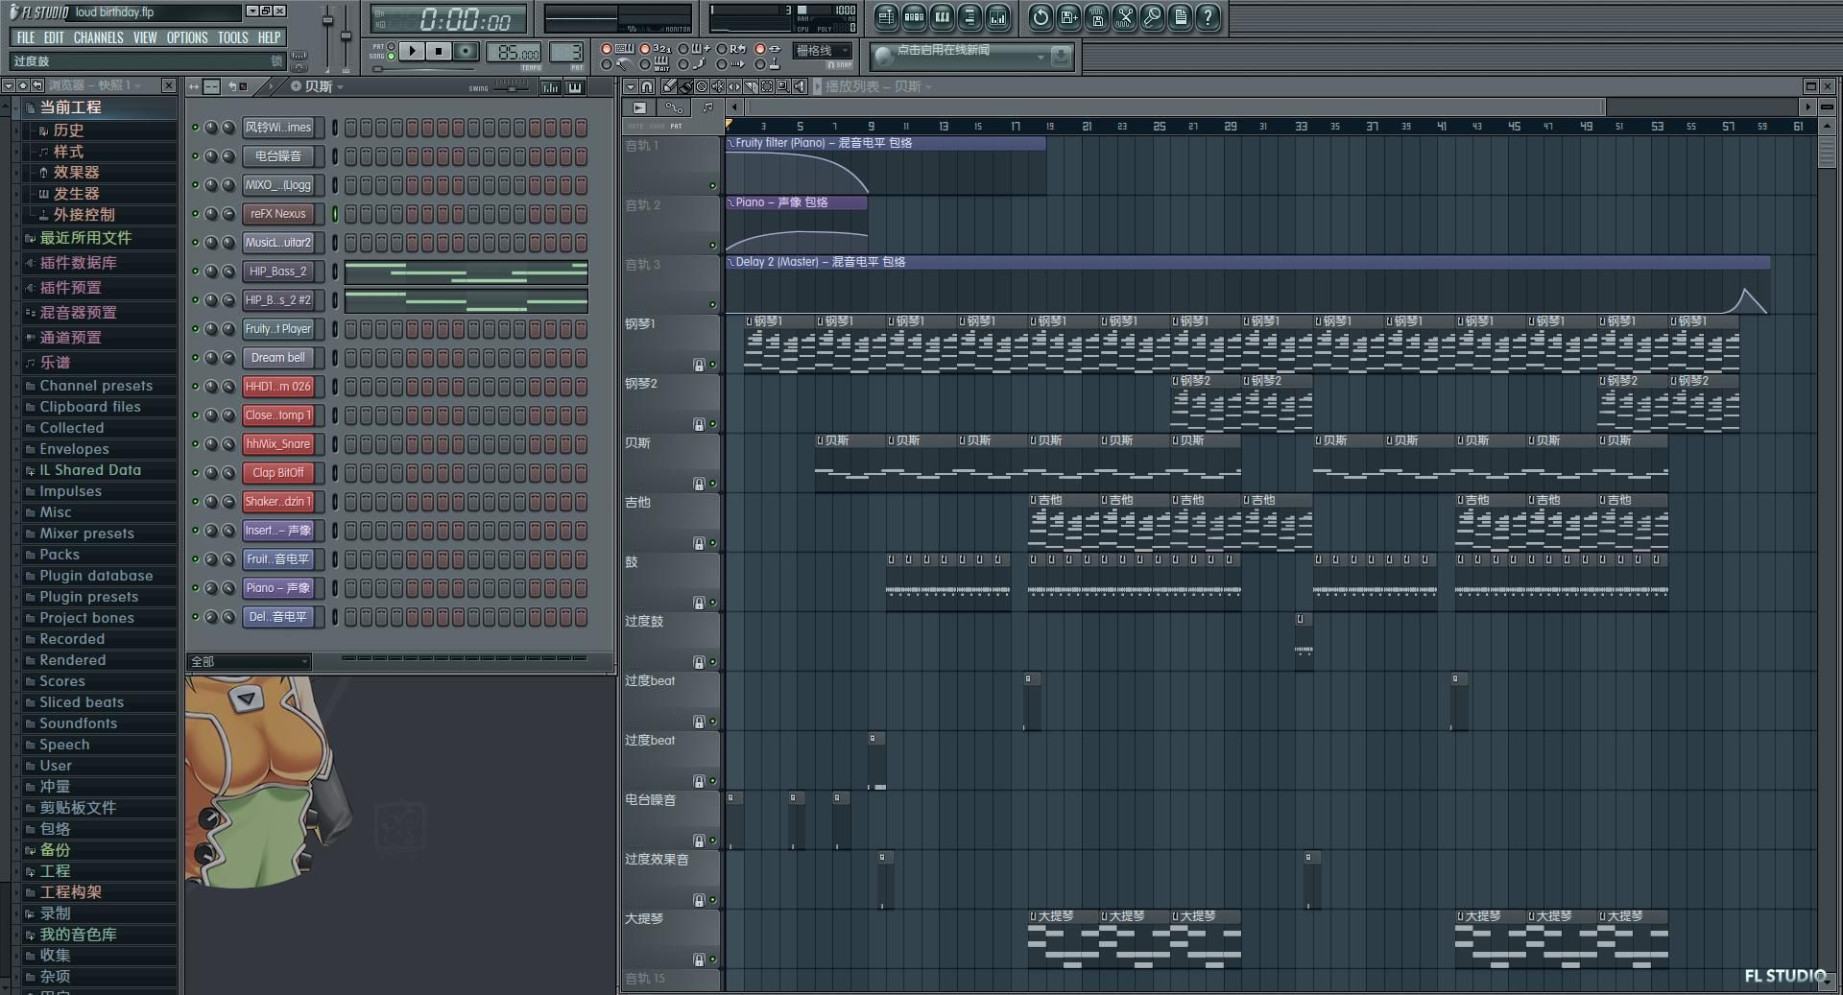
Task: Open the keyboard editor in step sequencer
Action: (x=574, y=87)
